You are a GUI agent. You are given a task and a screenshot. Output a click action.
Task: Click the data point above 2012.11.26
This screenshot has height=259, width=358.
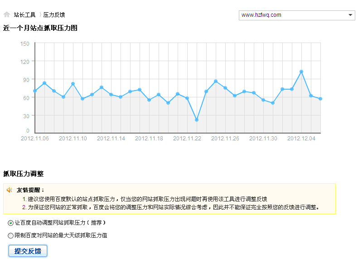pyautogui.click(x=225, y=88)
